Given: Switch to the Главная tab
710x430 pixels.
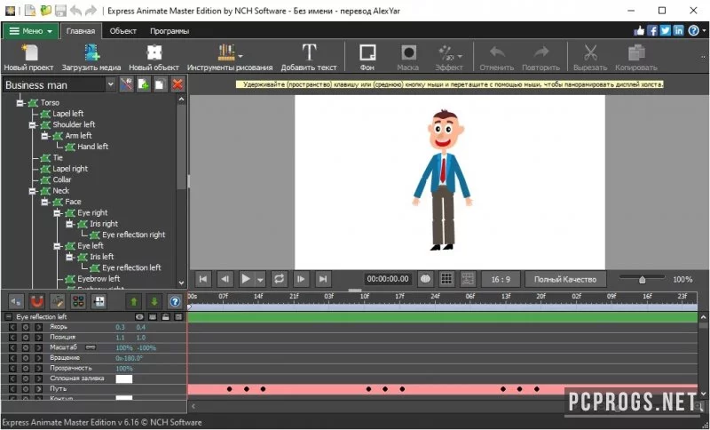Looking at the screenshot, I should (x=81, y=31).
